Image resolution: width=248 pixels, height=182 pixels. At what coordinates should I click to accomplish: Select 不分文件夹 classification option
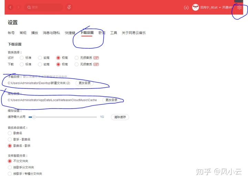coord(10,161)
